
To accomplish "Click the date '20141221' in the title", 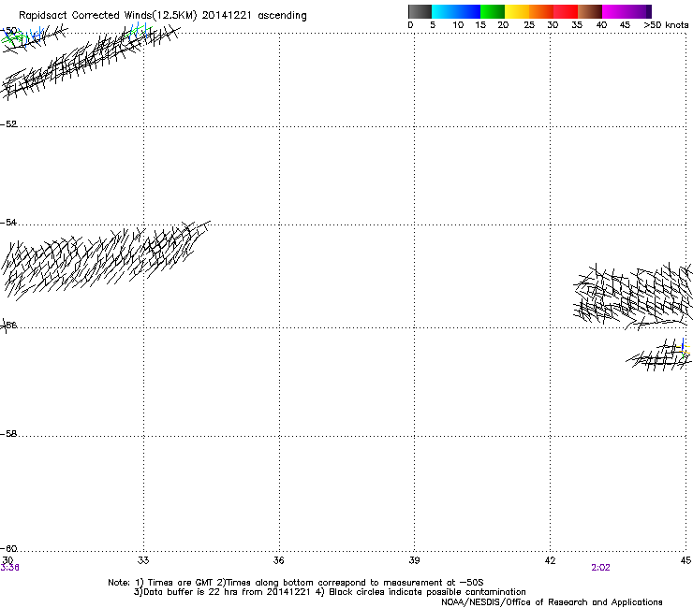I will (x=227, y=16).
